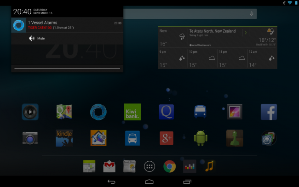Tap the notification's blue swirl app icon
The height and width of the screenshot is (187, 299).
pyautogui.click(x=19, y=25)
